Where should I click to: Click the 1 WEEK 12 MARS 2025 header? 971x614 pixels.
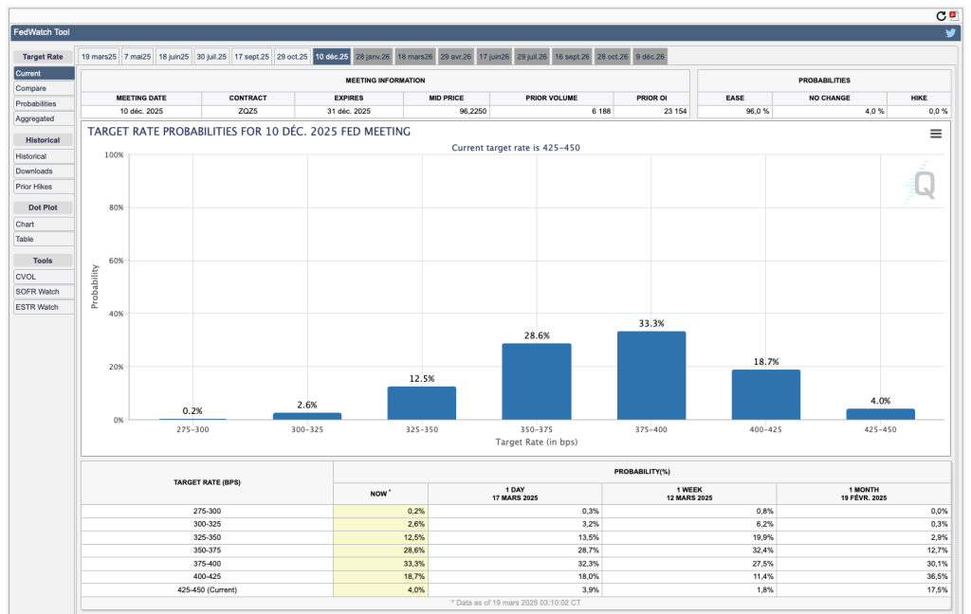[x=689, y=494]
